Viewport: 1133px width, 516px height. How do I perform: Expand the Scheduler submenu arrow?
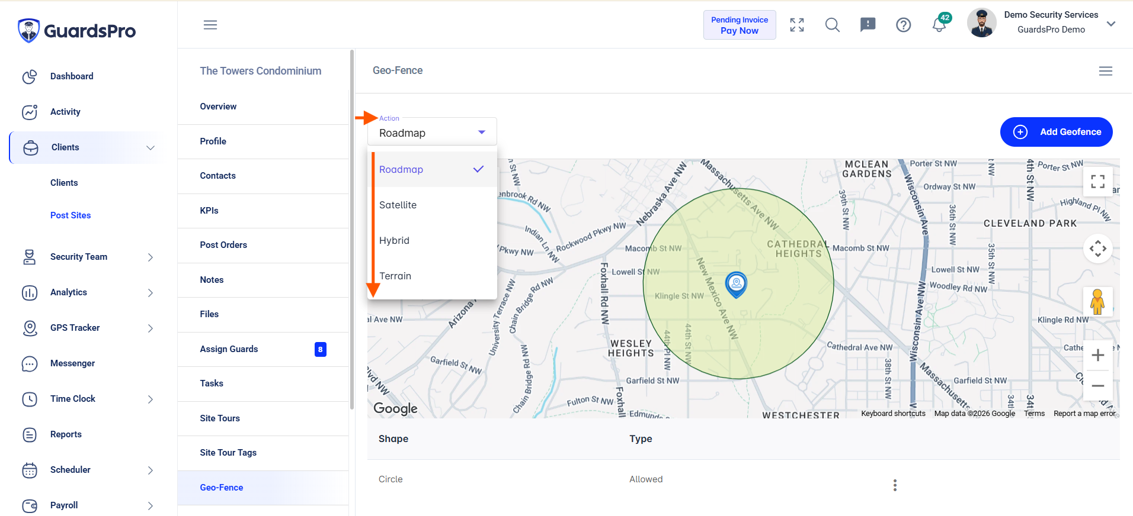tap(151, 470)
